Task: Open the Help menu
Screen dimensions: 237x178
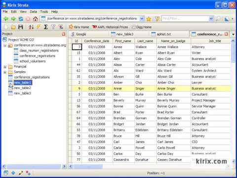Action: [54, 11]
